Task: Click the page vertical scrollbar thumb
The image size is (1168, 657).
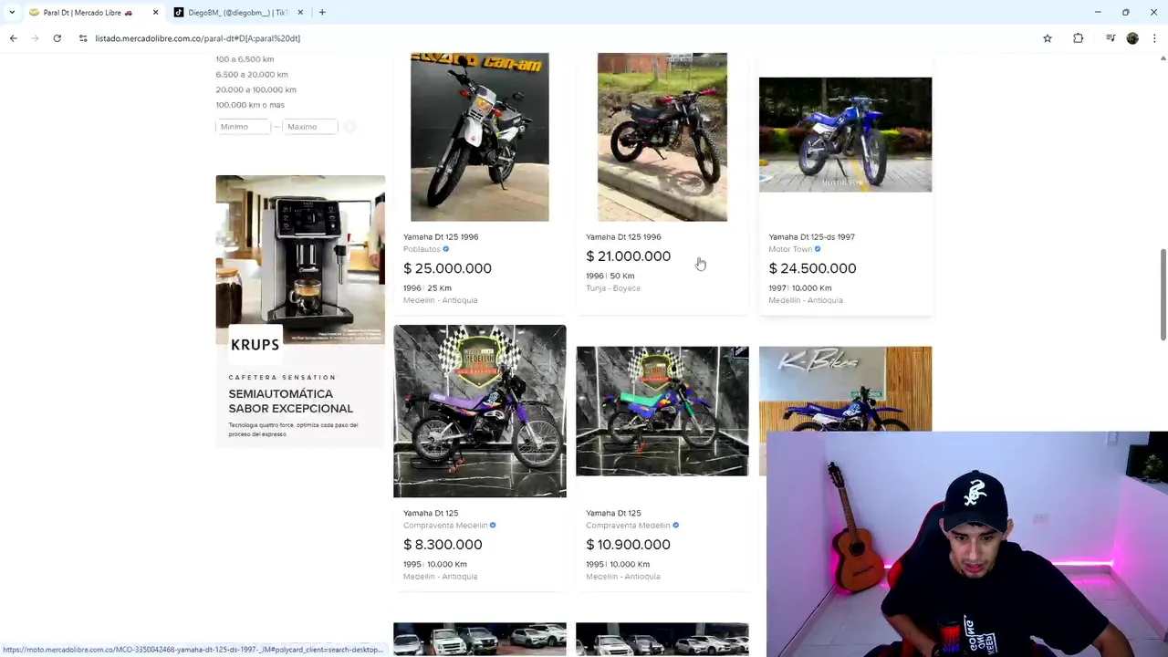Action: (x=1163, y=295)
